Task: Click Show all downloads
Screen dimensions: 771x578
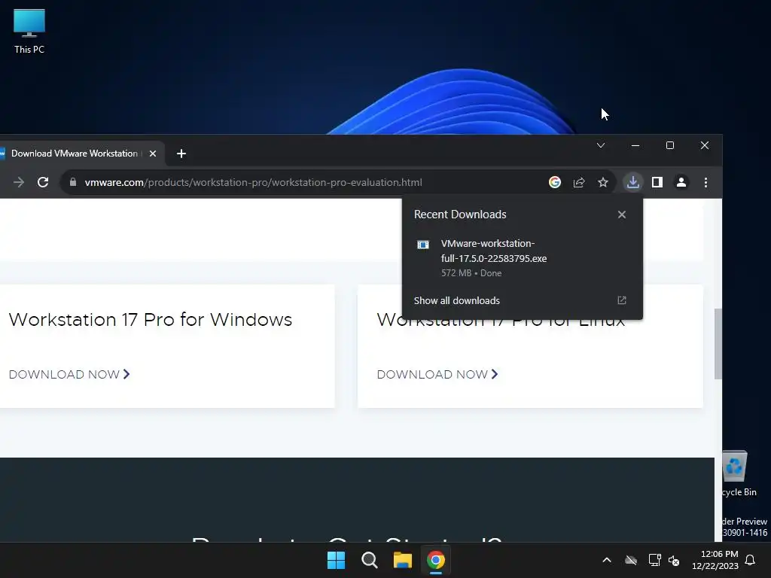Action: 457,301
